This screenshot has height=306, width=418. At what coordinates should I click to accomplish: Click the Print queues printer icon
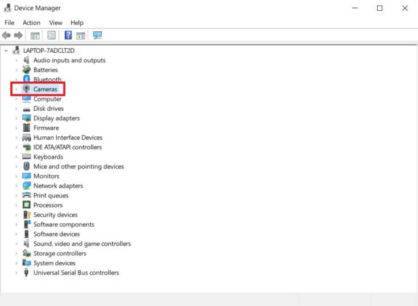coord(26,195)
